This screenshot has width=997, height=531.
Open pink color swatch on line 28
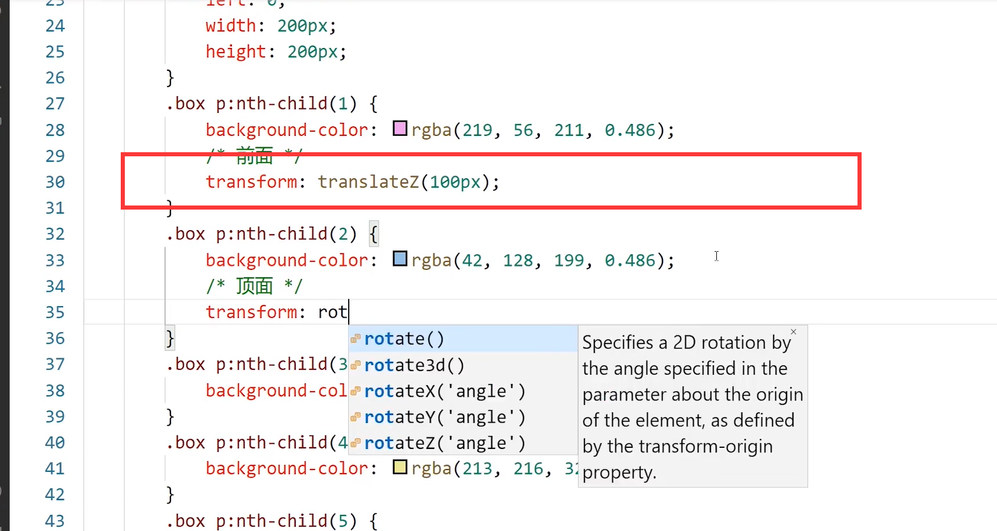pos(400,128)
